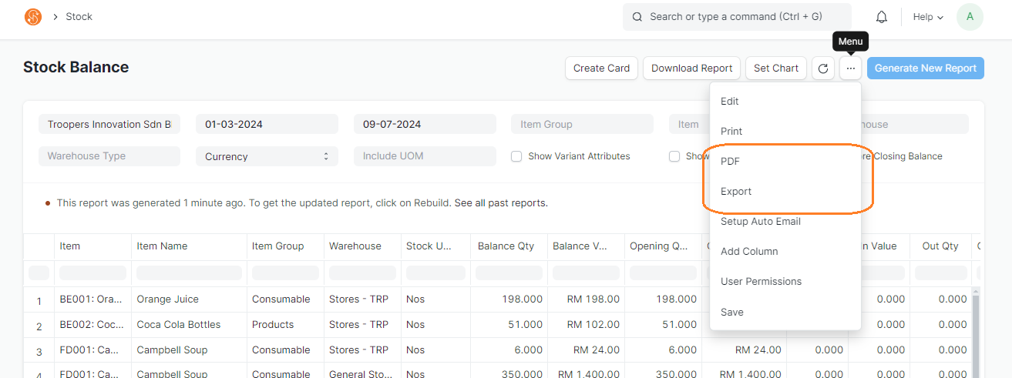Open the Currency dropdown
This screenshot has width=1012, height=378.
coord(267,156)
